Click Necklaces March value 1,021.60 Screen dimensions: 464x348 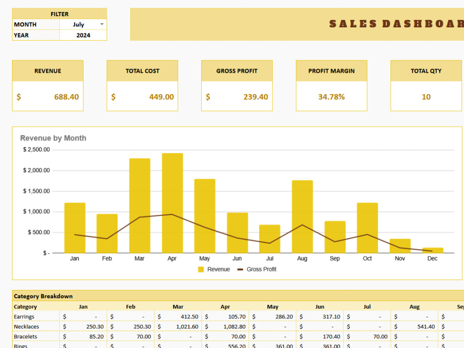[187, 327]
